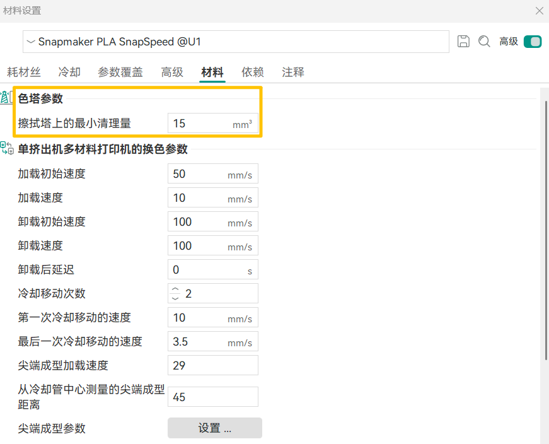
Task: Decrease 冷却移动次数 with down arrow
Action: pos(175,298)
